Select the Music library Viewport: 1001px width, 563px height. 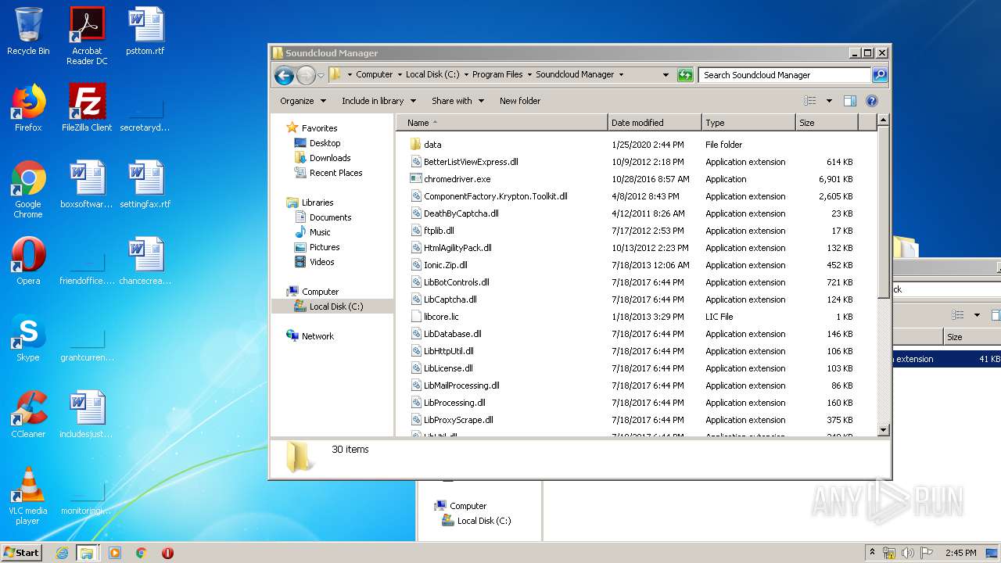click(320, 232)
